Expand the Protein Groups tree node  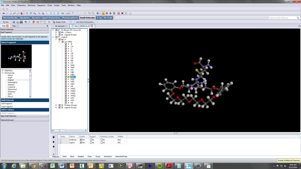pyautogui.click(x=56, y=105)
